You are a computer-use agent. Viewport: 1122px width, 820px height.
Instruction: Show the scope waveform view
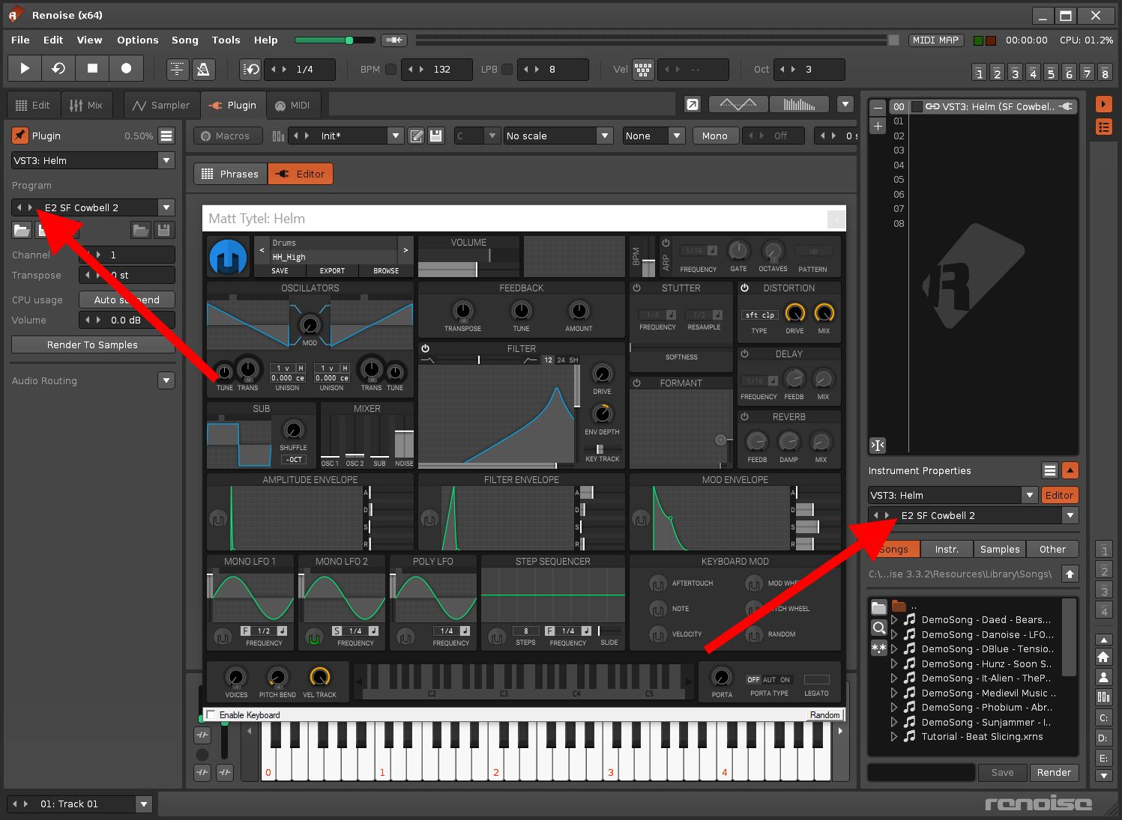738,104
